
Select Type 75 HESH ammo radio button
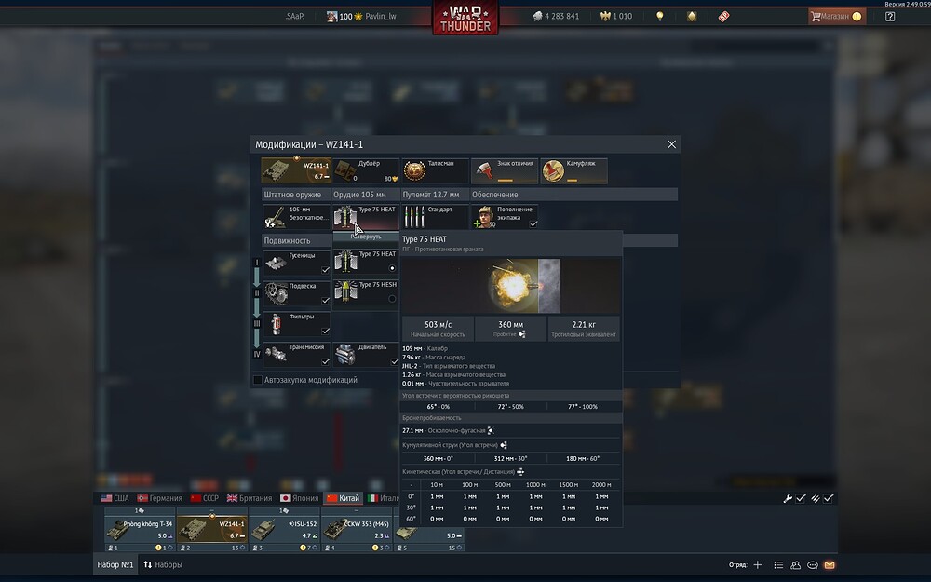point(392,299)
